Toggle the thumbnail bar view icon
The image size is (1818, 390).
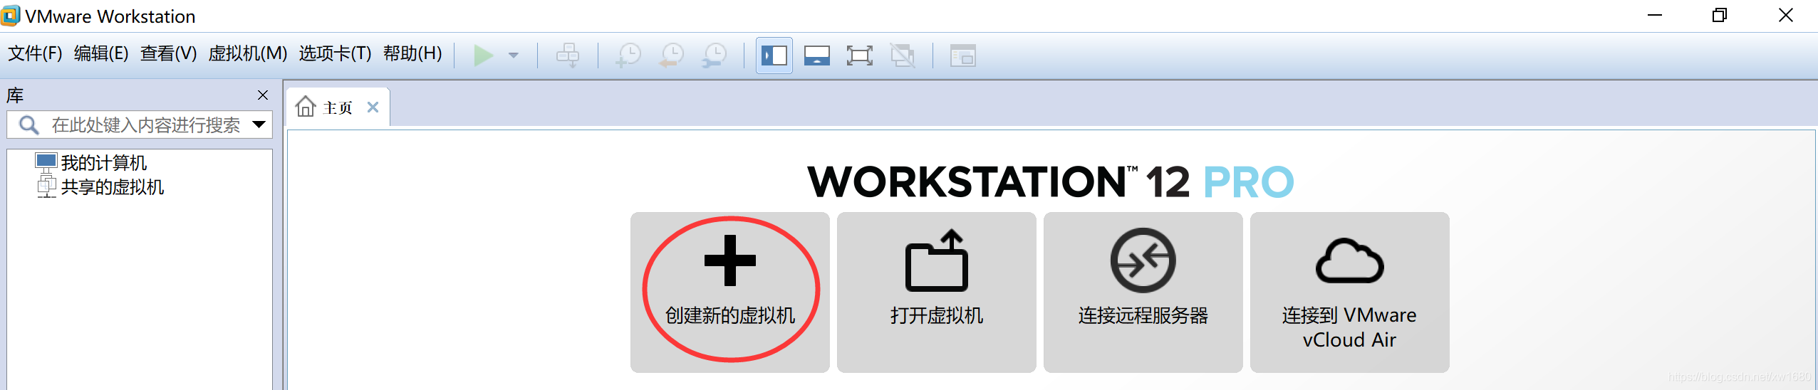click(x=817, y=56)
